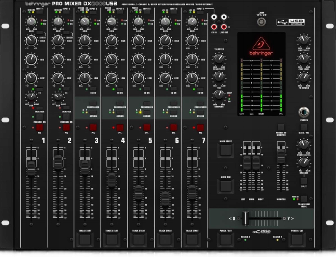
Task: Click the Monitor fader cap
Action: coord(281,156)
